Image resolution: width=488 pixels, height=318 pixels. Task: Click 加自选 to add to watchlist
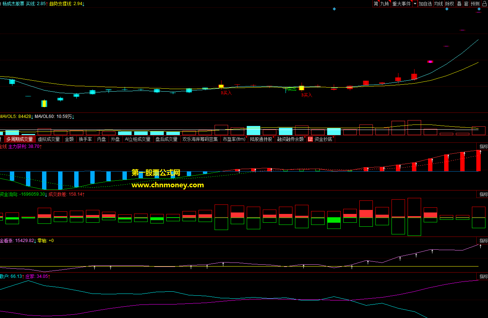tap(425, 4)
